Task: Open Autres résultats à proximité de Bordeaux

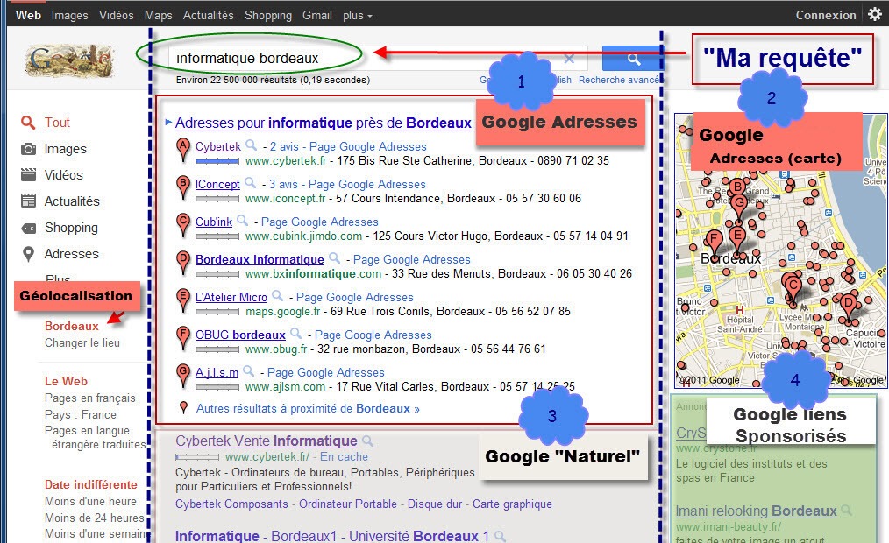Action: 308,409
